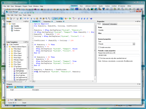Toggle the Messages output filter
The height and width of the screenshot is (109, 146).
(29, 87)
